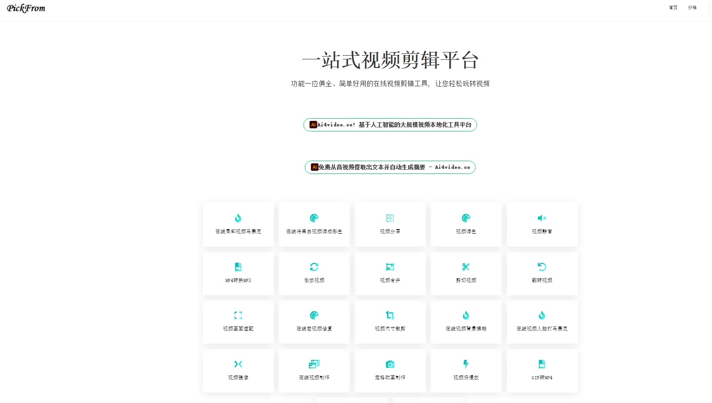Open the GIF转MP4 video file icon
The width and height of the screenshot is (712, 403).
[x=542, y=364]
